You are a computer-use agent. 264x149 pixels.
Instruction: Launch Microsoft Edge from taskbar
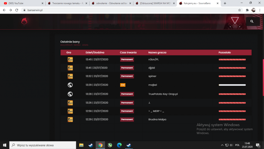coord(119,145)
